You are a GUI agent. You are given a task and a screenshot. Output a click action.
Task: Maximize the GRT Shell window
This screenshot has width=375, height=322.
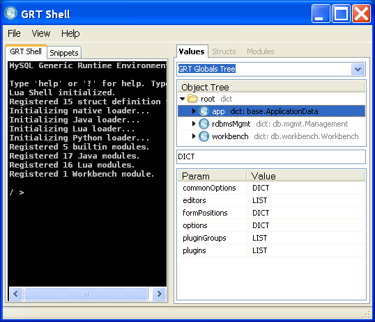coord(341,14)
